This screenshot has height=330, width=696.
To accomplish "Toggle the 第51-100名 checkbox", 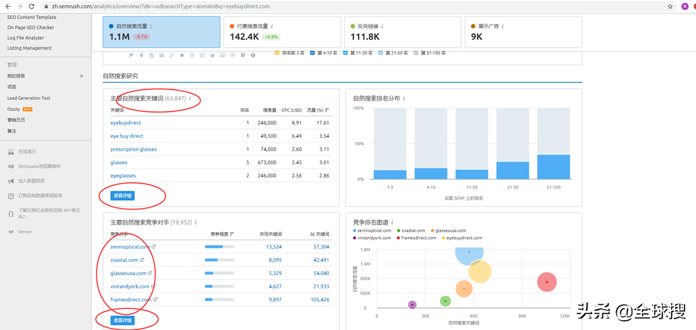I will click(416, 53).
